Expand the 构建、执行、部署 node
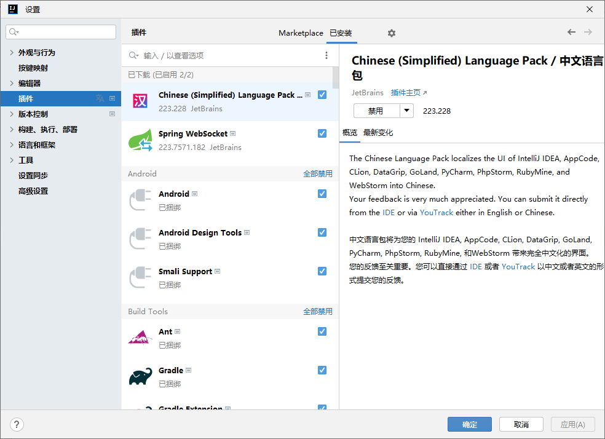 12,129
